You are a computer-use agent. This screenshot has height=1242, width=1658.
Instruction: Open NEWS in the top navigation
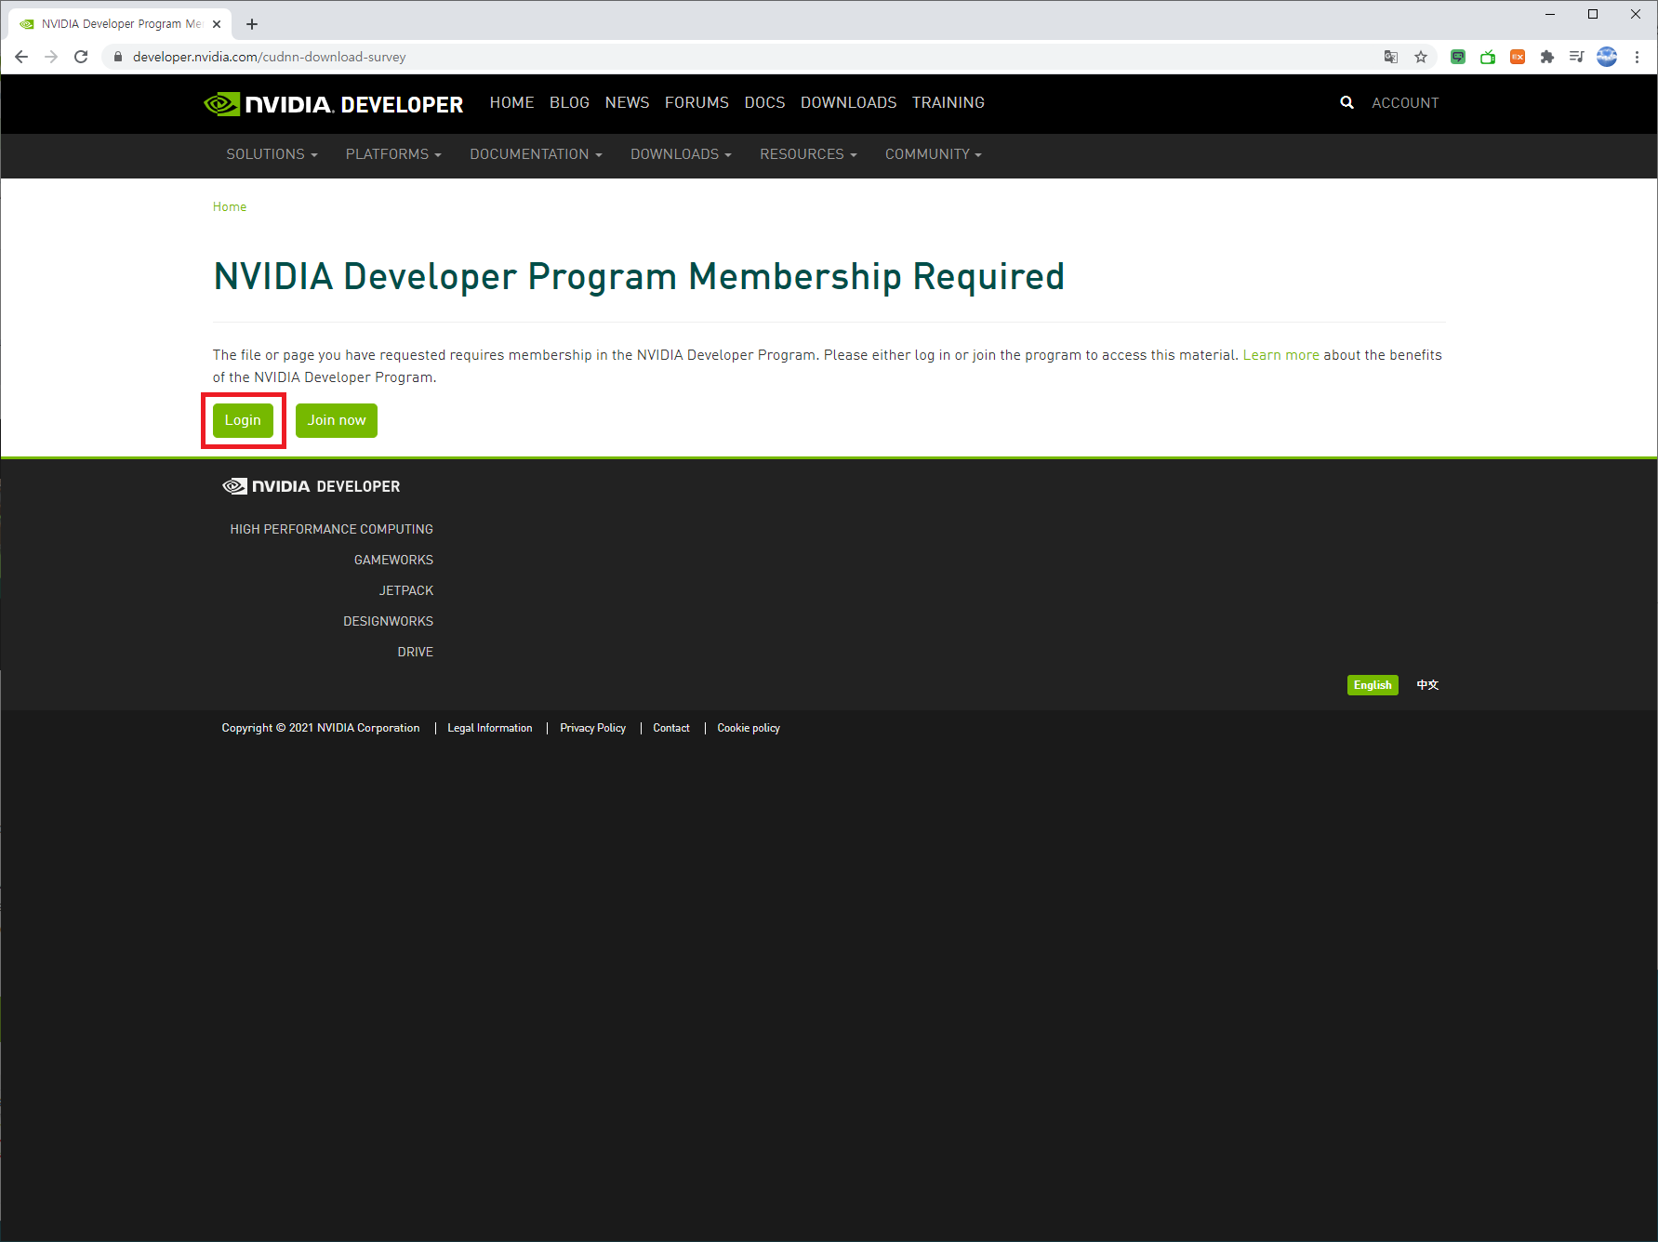[627, 102]
